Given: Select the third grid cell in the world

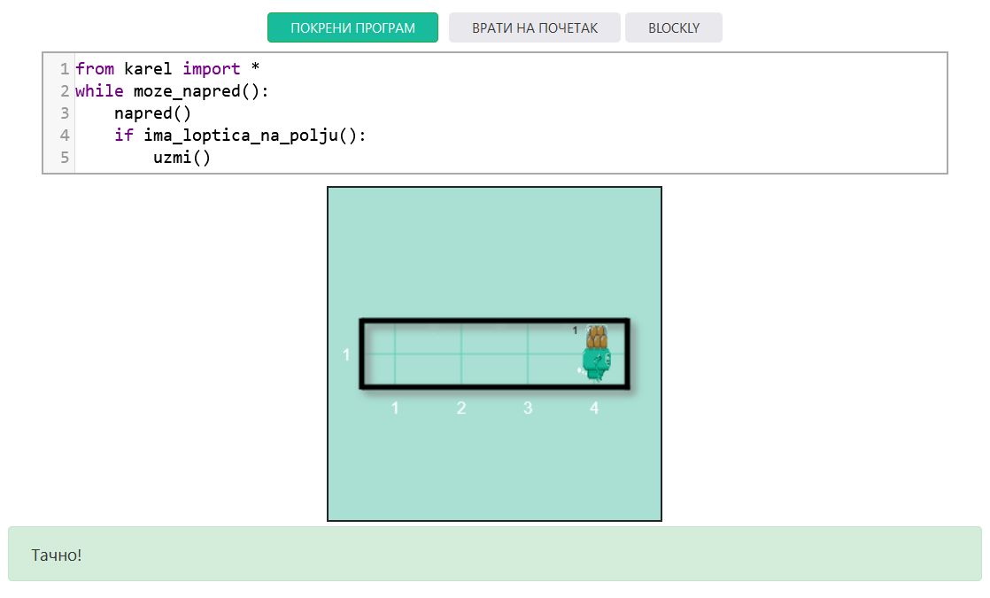Looking at the screenshot, I should [x=528, y=354].
